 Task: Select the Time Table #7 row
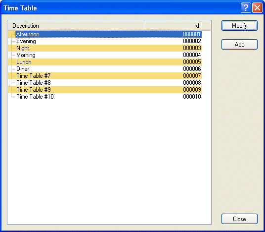[105, 76]
